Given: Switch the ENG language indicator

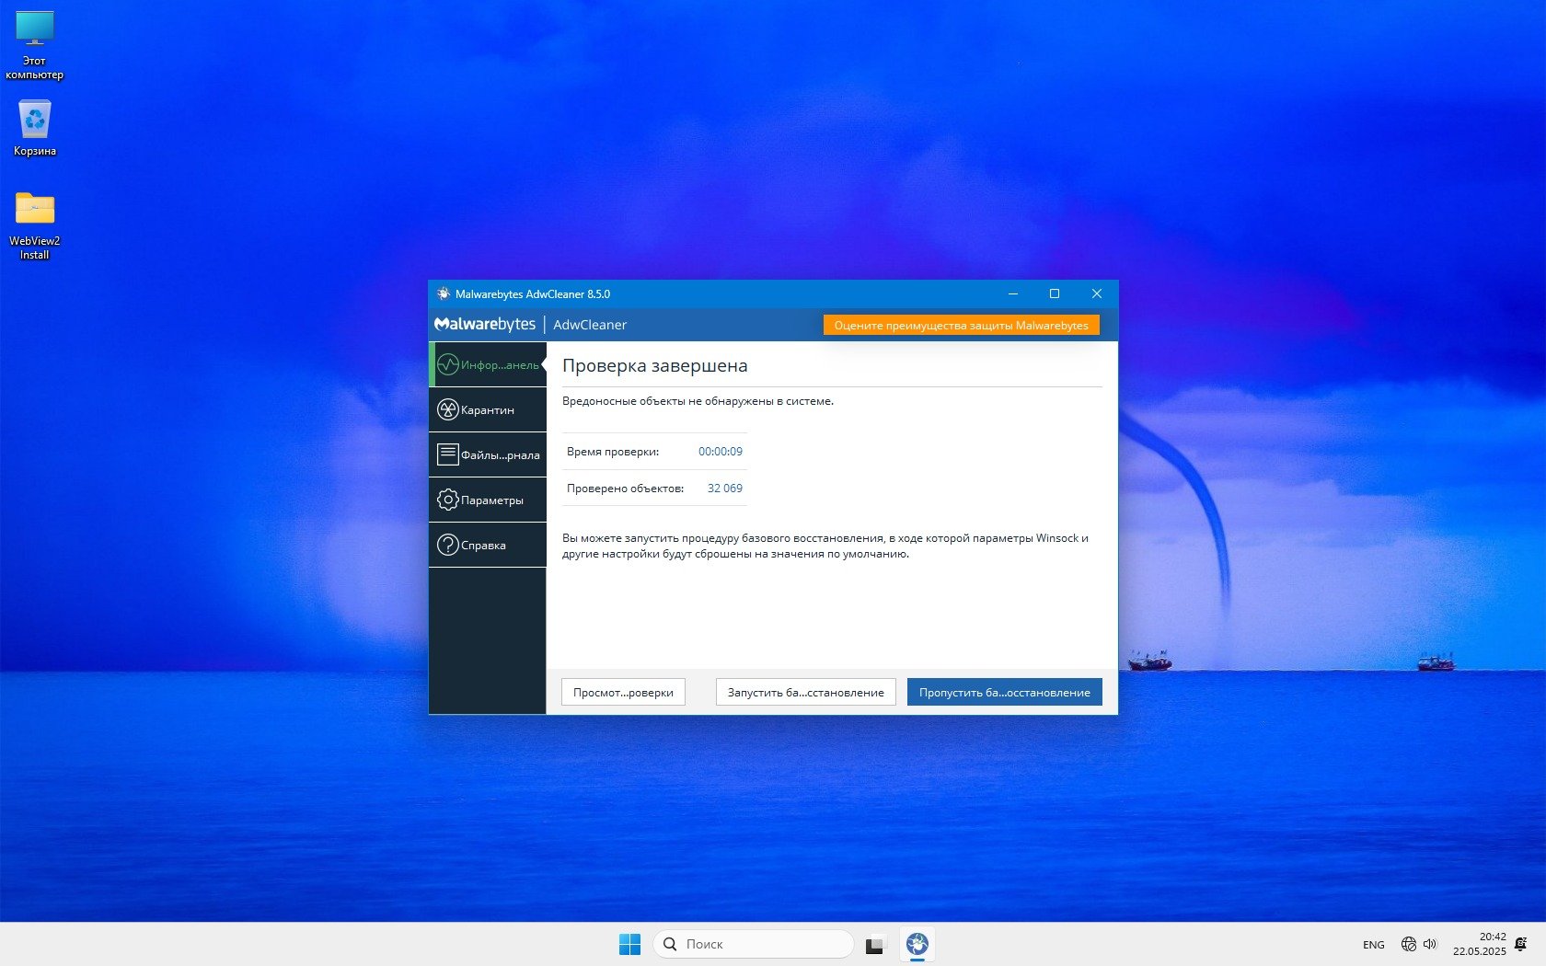Looking at the screenshot, I should tap(1373, 945).
